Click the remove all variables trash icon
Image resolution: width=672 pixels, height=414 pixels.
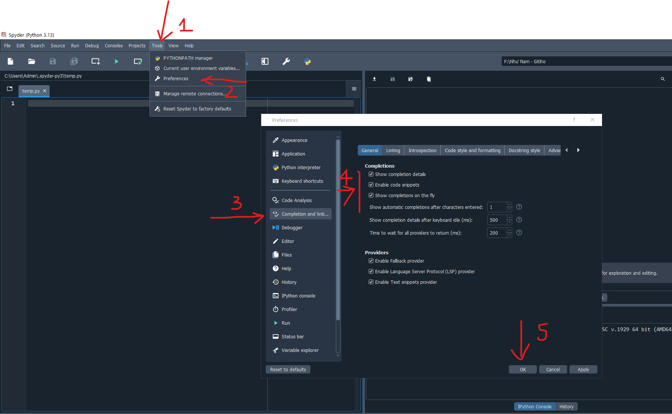click(x=429, y=79)
